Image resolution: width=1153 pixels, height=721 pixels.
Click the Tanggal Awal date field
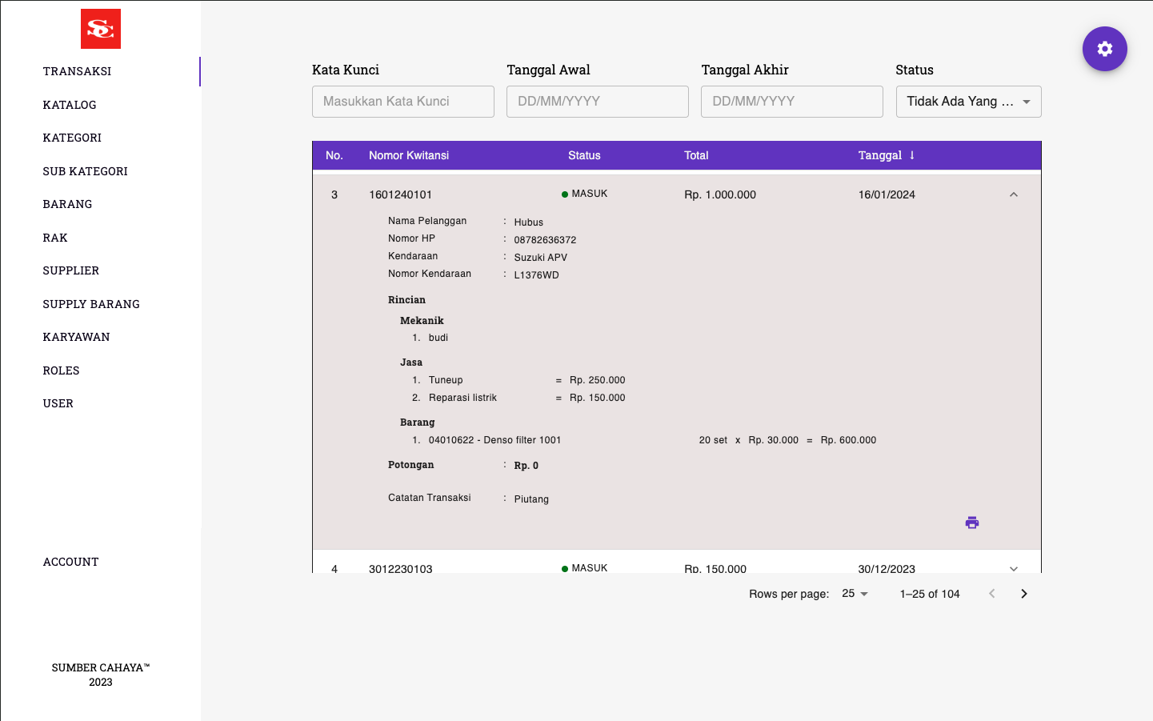pyautogui.click(x=597, y=102)
